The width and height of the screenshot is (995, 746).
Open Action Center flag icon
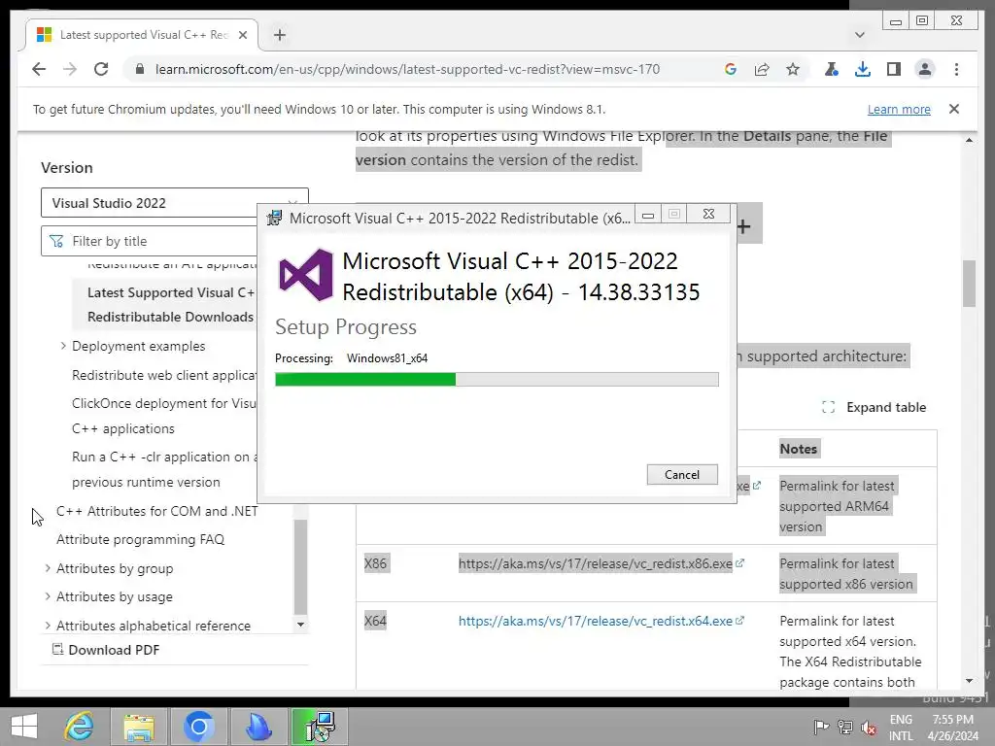(x=821, y=727)
